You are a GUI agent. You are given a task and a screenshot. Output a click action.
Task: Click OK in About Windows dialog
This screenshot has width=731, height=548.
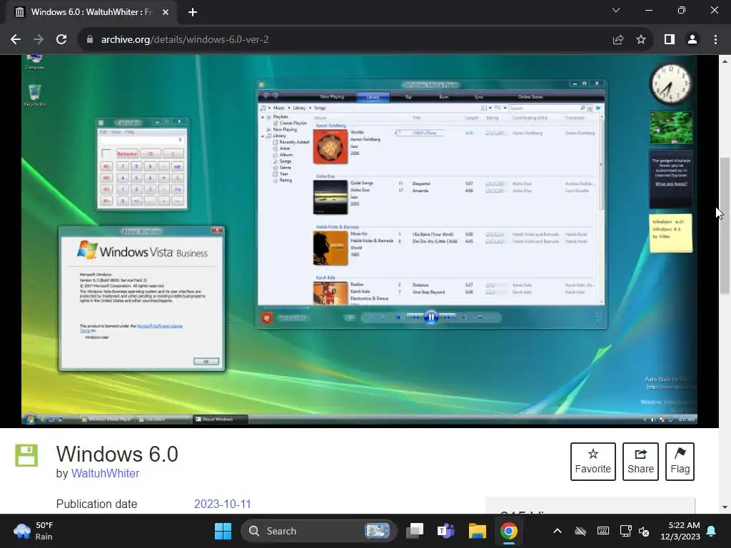(x=206, y=361)
